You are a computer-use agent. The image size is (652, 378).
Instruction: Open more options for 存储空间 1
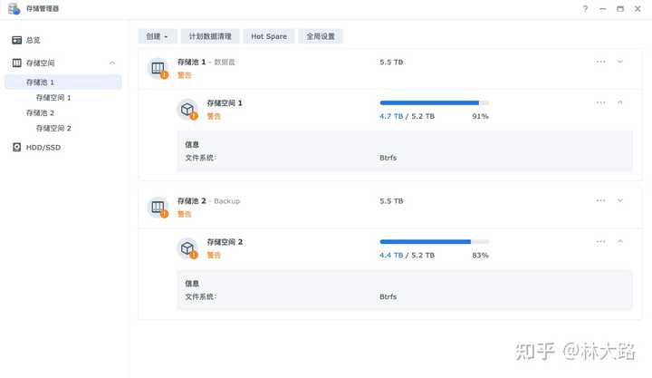[600, 102]
